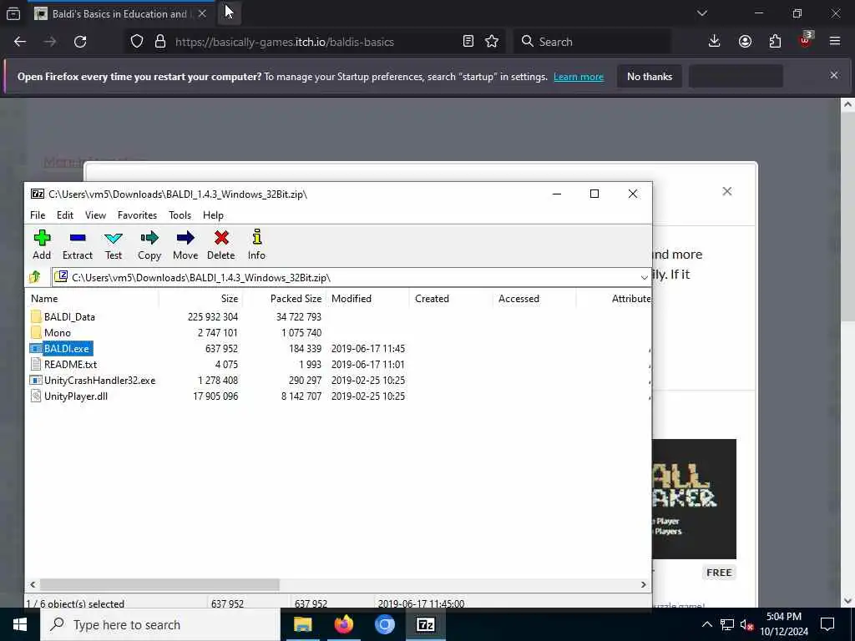Go up one folder level in 7-Zip
855x641 pixels.
(35, 277)
